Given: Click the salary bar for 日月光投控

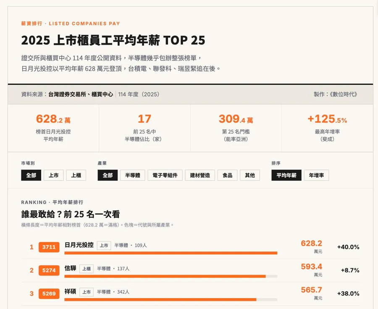Looking at the screenshot, I should [171, 253].
